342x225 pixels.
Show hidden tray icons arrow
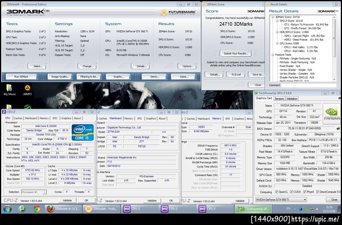pyautogui.click(x=295, y=209)
